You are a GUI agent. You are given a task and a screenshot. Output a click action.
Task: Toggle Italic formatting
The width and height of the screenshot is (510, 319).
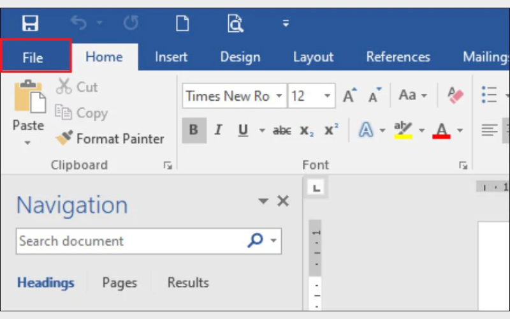218,130
